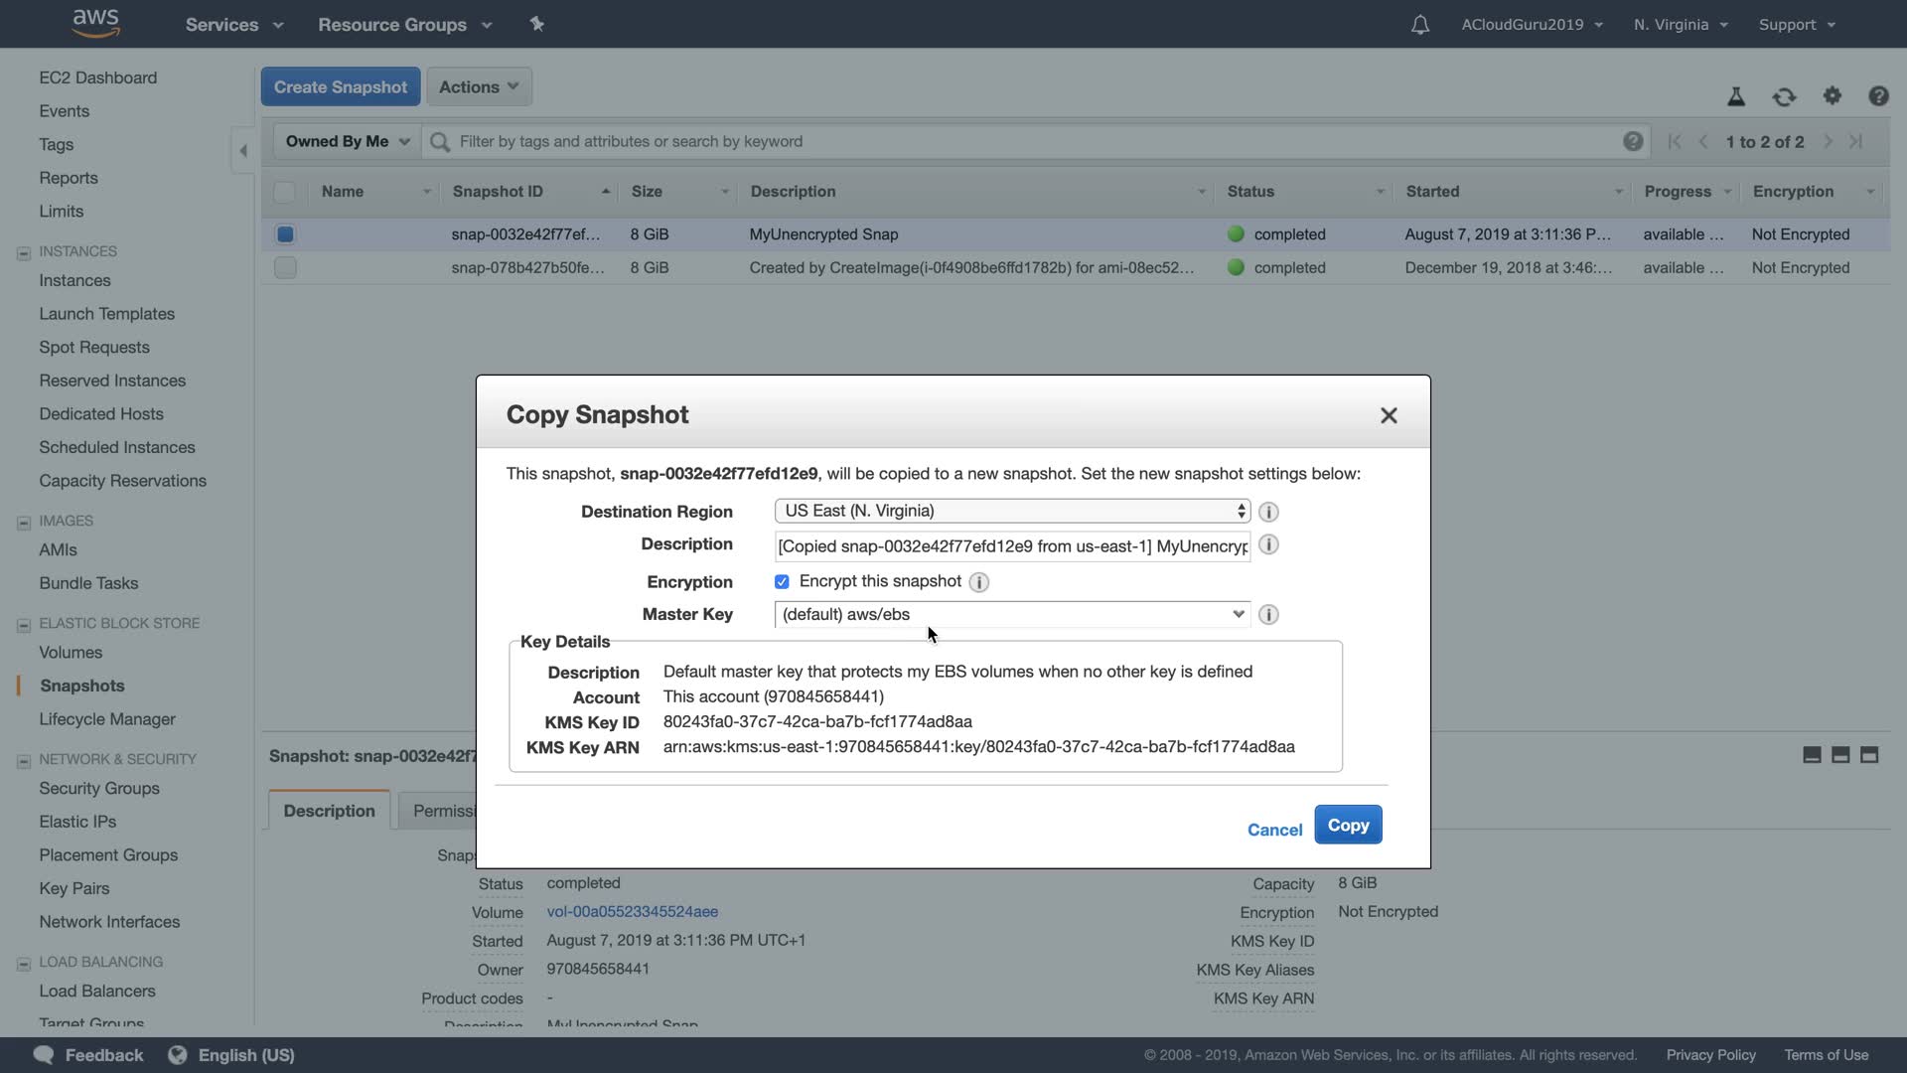Image resolution: width=1907 pixels, height=1073 pixels.
Task: Deselect the MyUnencrypted Snap row checkbox
Action: click(x=285, y=234)
